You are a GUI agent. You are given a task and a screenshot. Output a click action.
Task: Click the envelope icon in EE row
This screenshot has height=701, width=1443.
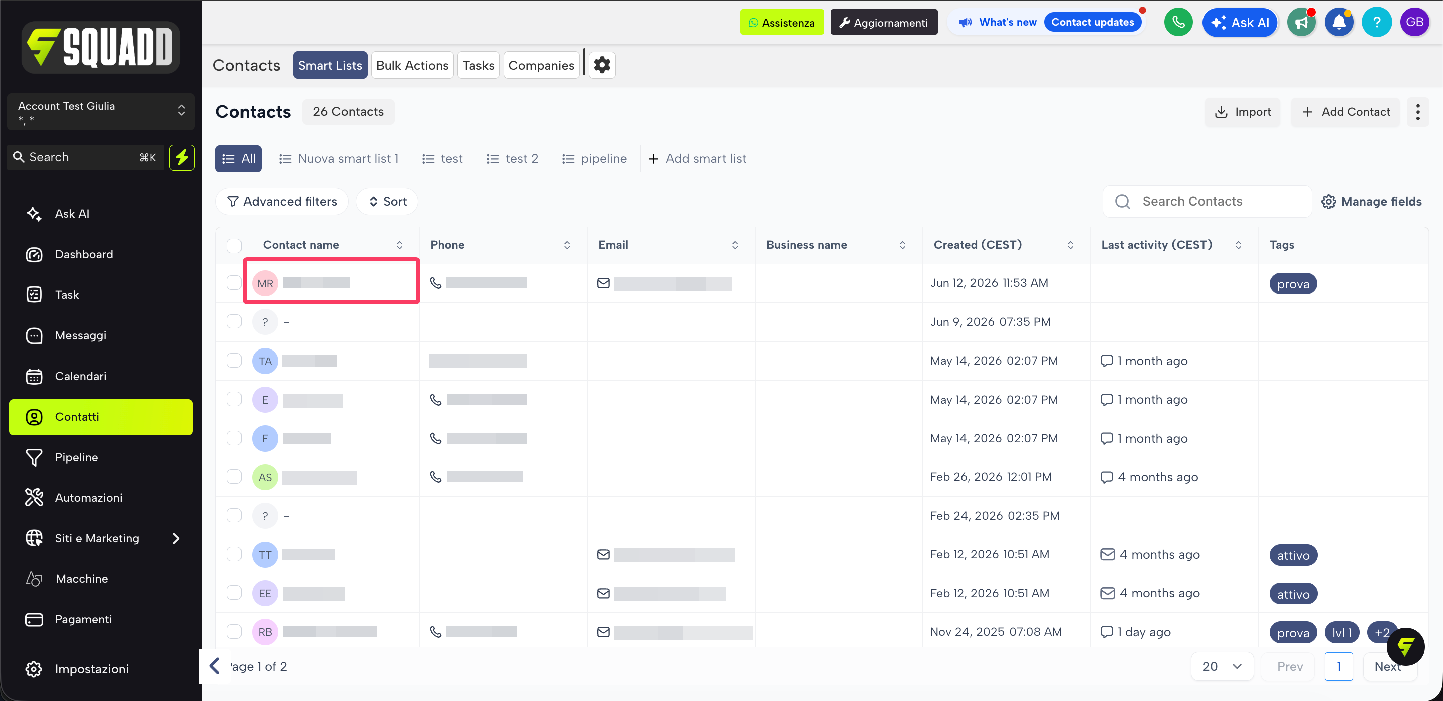click(603, 593)
